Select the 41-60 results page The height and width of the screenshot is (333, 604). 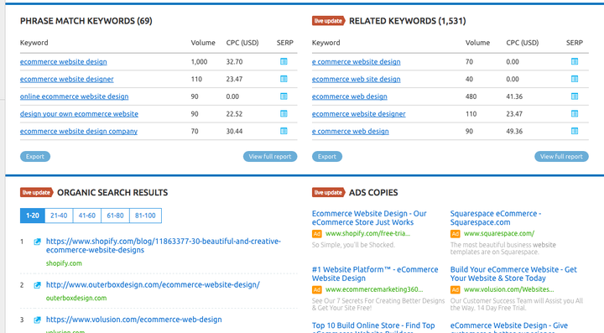tap(87, 216)
